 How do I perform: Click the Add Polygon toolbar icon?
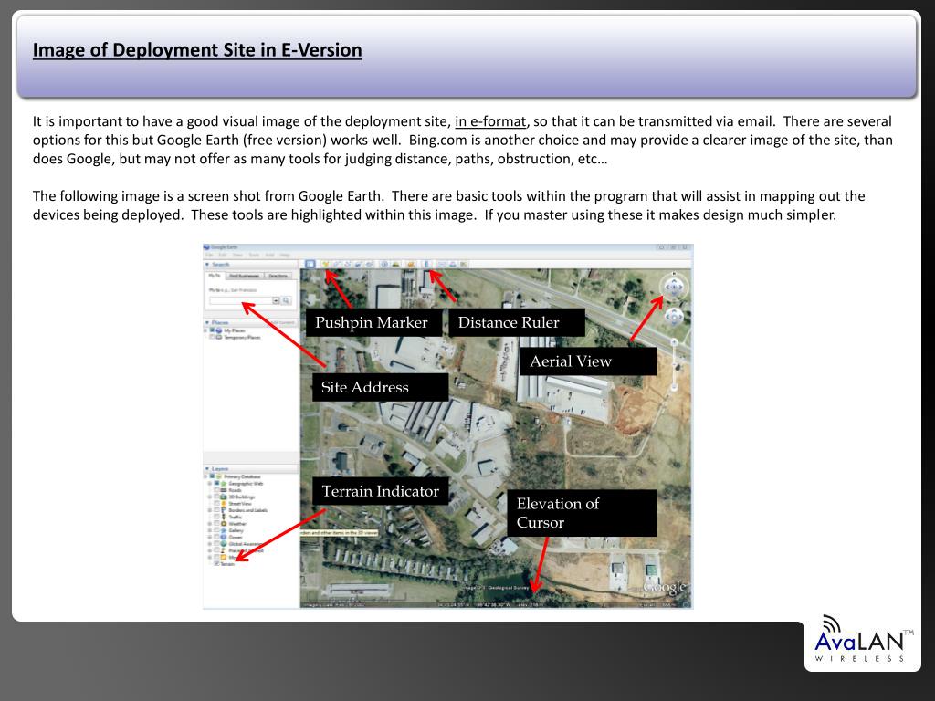click(x=336, y=264)
